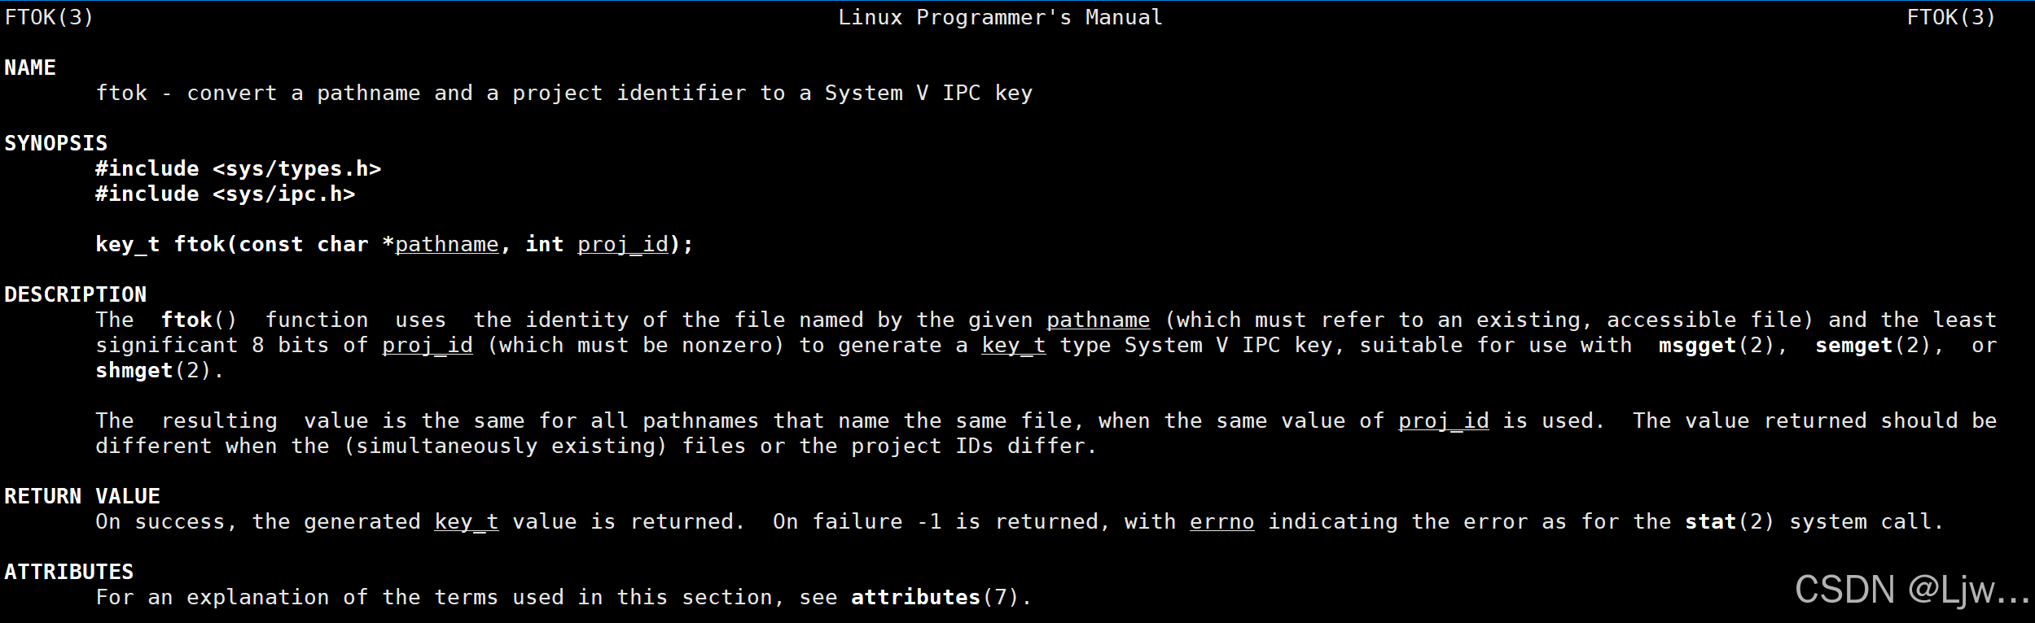Click the underlined pathname in ftok synopsis
The height and width of the screenshot is (623, 2035).
click(x=447, y=244)
